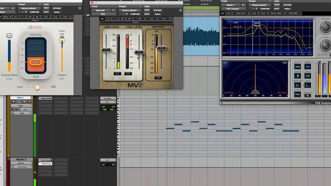Open the MV2 preset factory default dropdown
The width and height of the screenshot is (331, 186).
point(130,10)
